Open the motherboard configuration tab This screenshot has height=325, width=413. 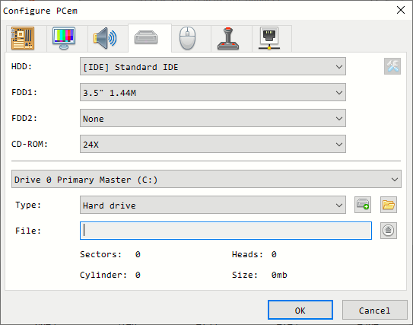(23, 39)
